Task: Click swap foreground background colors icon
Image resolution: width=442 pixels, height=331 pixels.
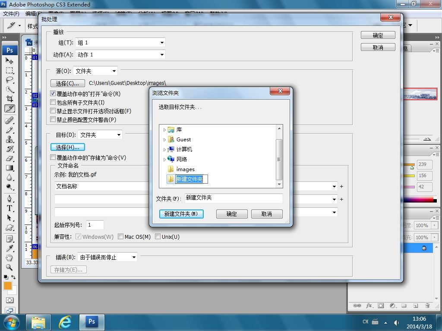Action: tap(13, 277)
